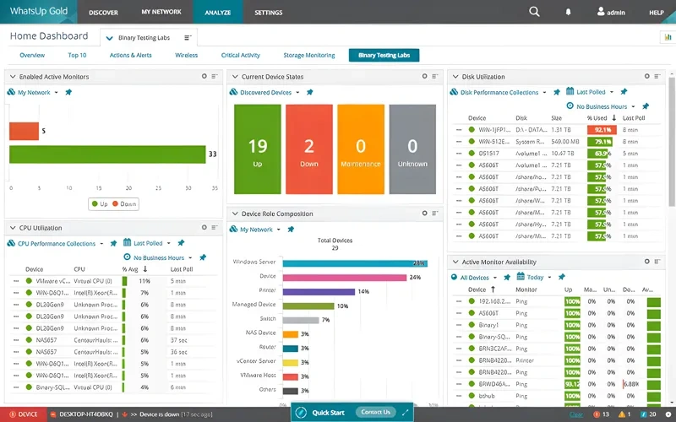Pin the Disk Performance Collections selection
This screenshot has height=422, width=676.
click(x=557, y=92)
